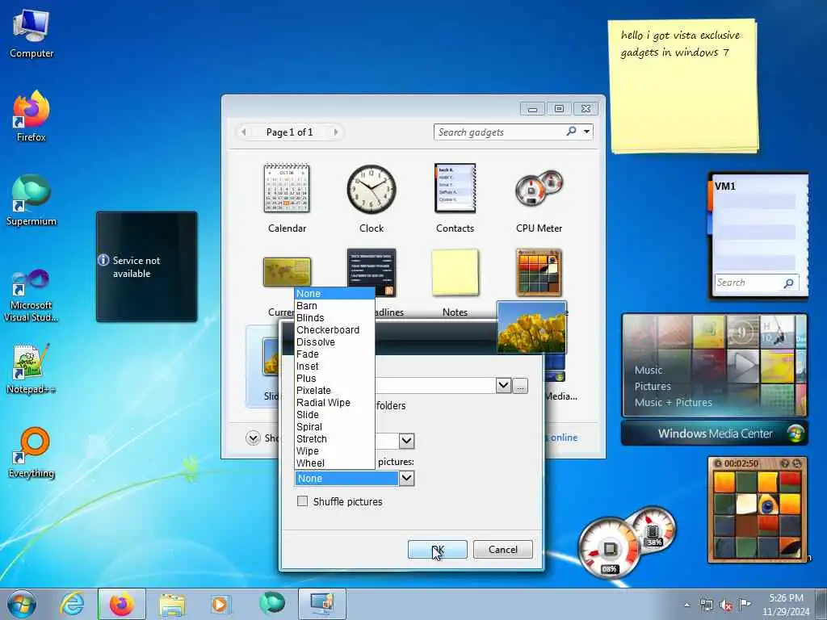Select the Currency gadget in gallery
The width and height of the screenshot is (827, 620).
[x=287, y=272]
